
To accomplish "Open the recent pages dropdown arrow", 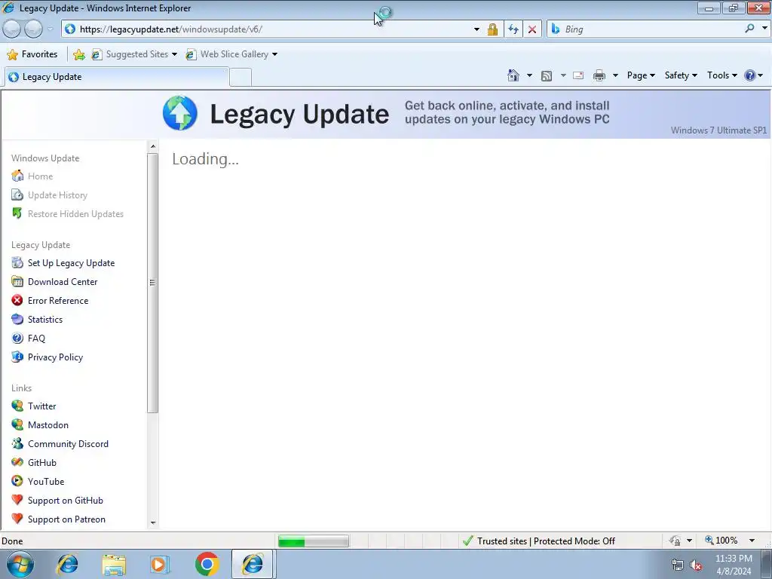I will coord(51,29).
